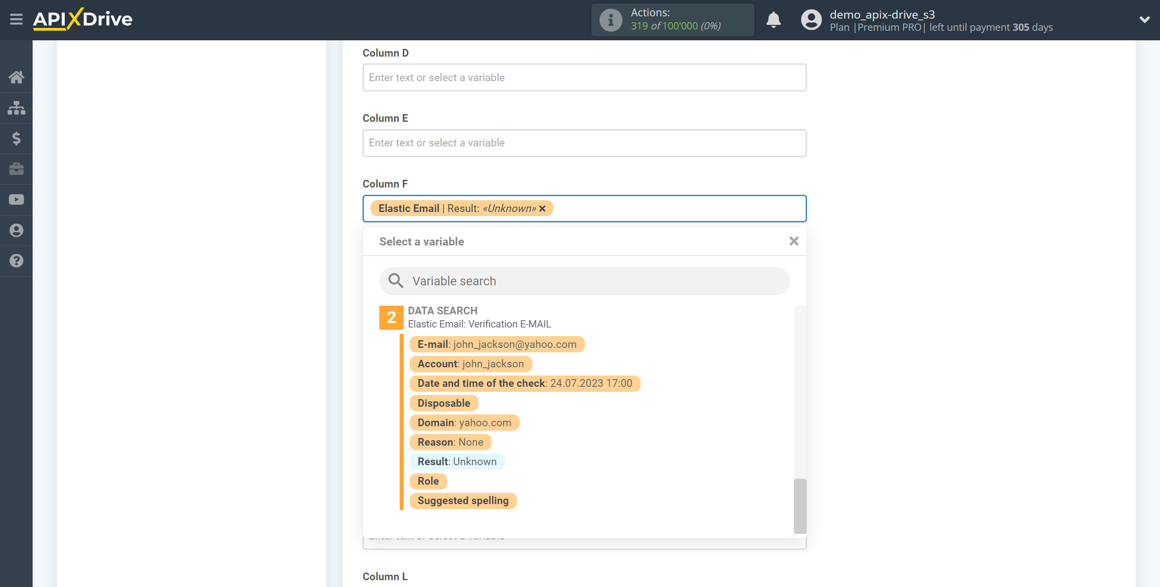Viewport: 1160px width, 587px height.
Task: Click the user avatar icon
Action: tap(811, 20)
